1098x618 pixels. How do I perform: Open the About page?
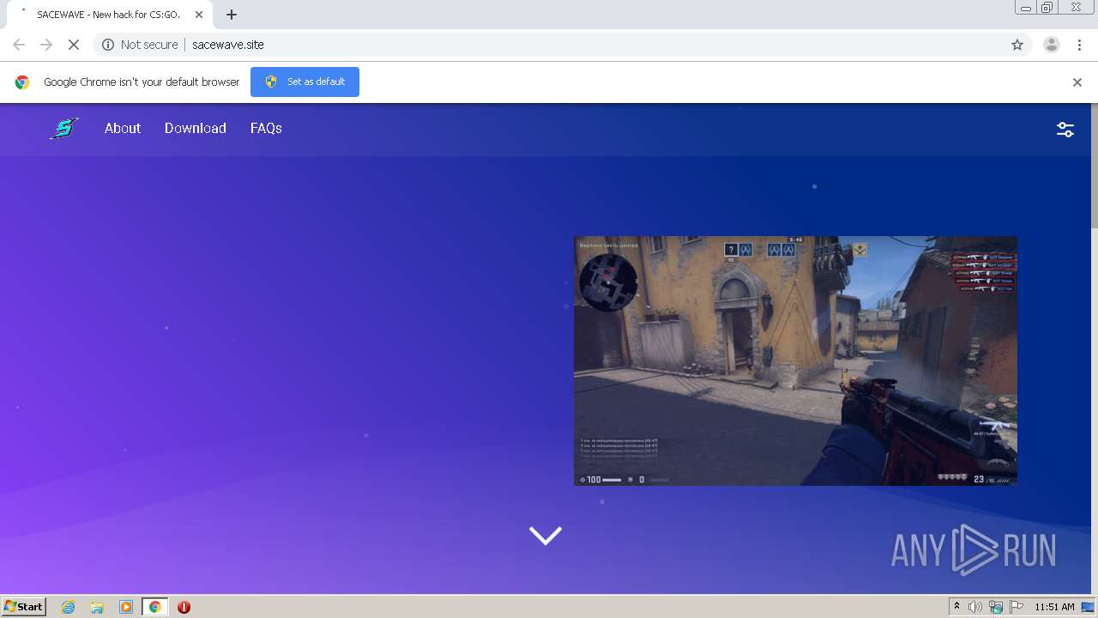pyautogui.click(x=123, y=128)
